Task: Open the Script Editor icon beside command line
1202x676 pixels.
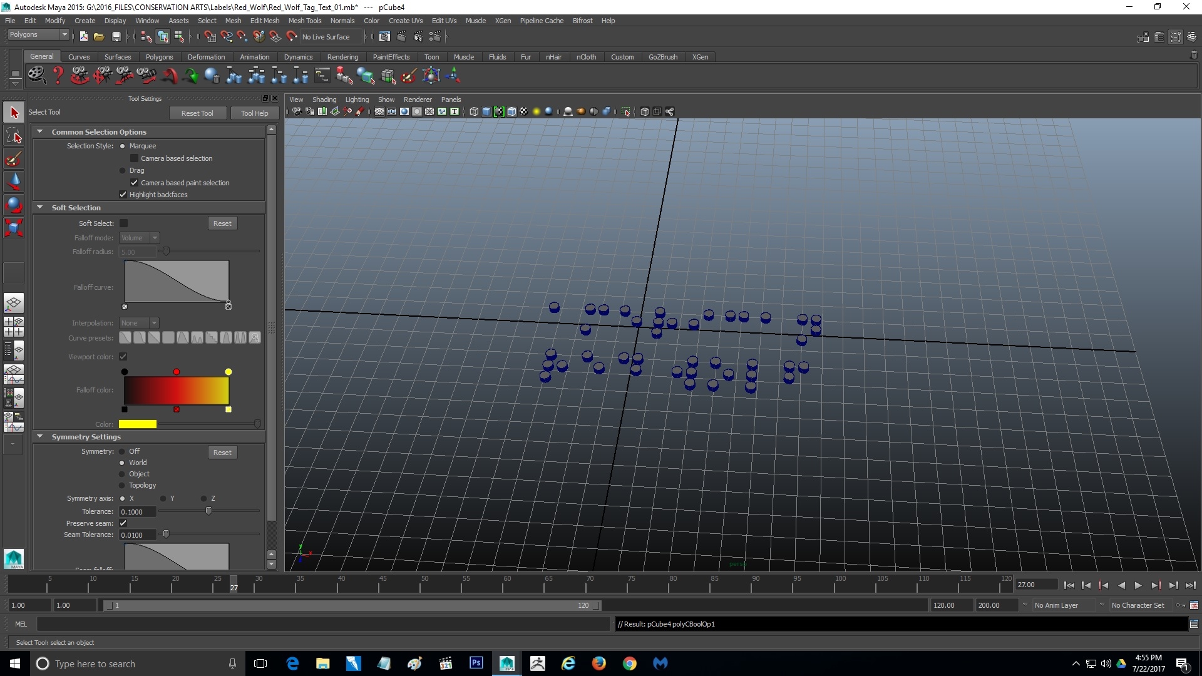Action: pyautogui.click(x=1194, y=624)
